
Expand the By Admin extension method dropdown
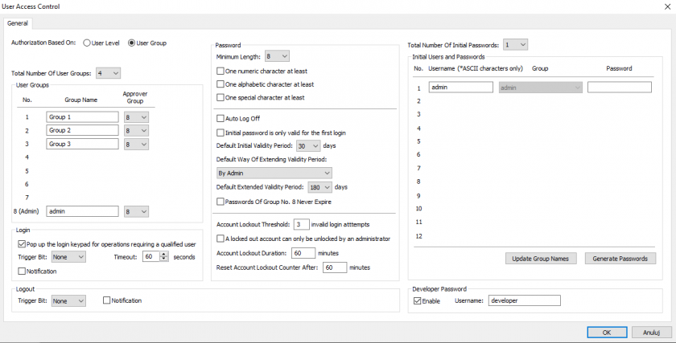tap(274, 173)
